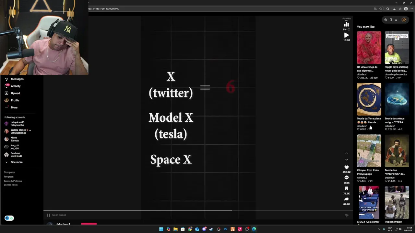Expand See more following accounts
Image resolution: width=415 pixels, height=233 pixels.
(x=14, y=162)
